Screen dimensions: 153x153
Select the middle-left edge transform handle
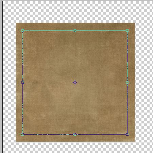point(22,82)
